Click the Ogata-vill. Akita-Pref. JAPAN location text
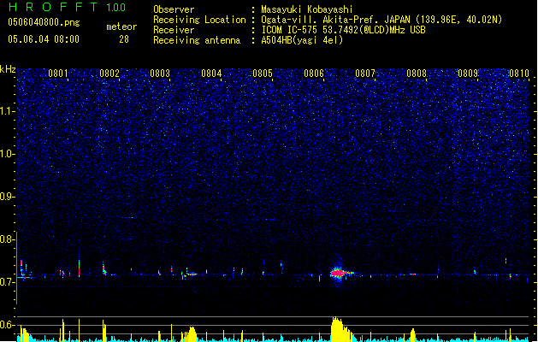 click(381, 20)
